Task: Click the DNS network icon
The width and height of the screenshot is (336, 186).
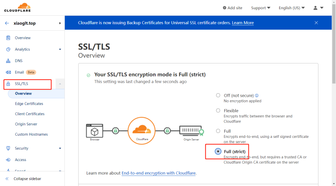Action: coord(8,61)
